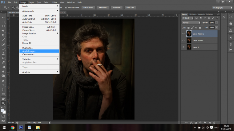Select the Rectangle shape tool
This screenshot has width=234, height=131.
(x=3, y=94)
